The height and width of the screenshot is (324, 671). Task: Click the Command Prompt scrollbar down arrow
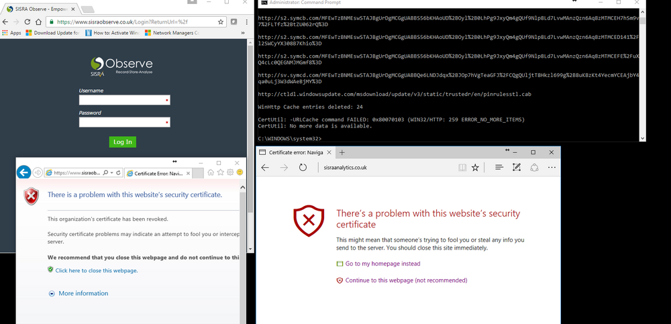click(642, 138)
